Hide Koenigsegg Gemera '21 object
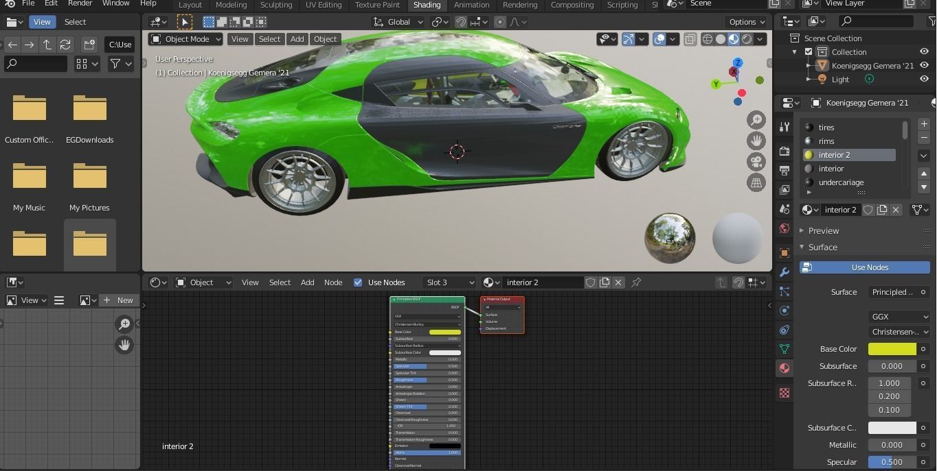 point(925,66)
